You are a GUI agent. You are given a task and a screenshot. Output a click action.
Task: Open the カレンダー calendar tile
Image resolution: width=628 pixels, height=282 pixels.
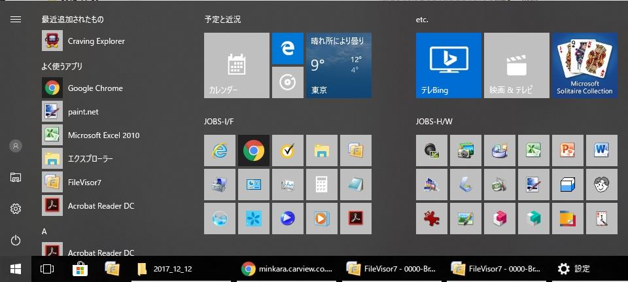coord(236,65)
